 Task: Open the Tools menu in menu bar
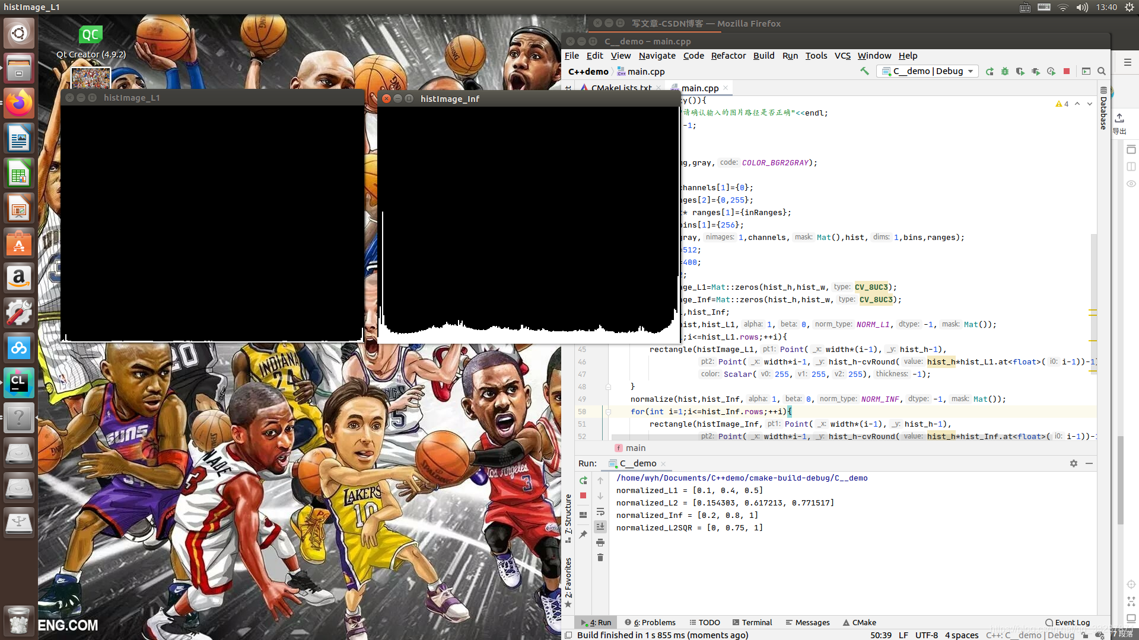(816, 55)
